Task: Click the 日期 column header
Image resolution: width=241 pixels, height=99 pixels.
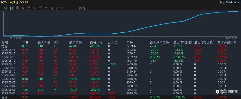Action: [x=5, y=43]
